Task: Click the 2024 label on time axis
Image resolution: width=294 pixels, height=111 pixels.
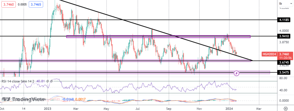Action: pos(229,109)
